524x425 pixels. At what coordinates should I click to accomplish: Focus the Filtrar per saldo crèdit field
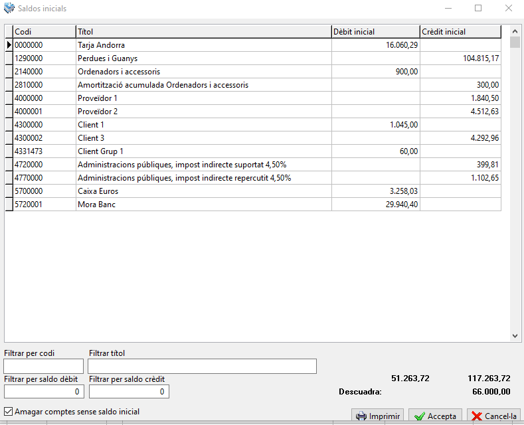point(129,392)
